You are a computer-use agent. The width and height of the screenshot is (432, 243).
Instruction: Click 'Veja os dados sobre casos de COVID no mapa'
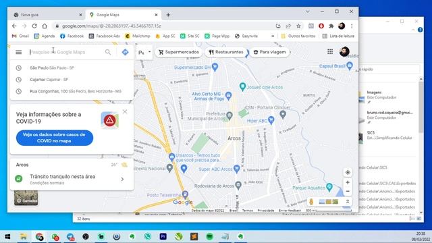coord(55,138)
